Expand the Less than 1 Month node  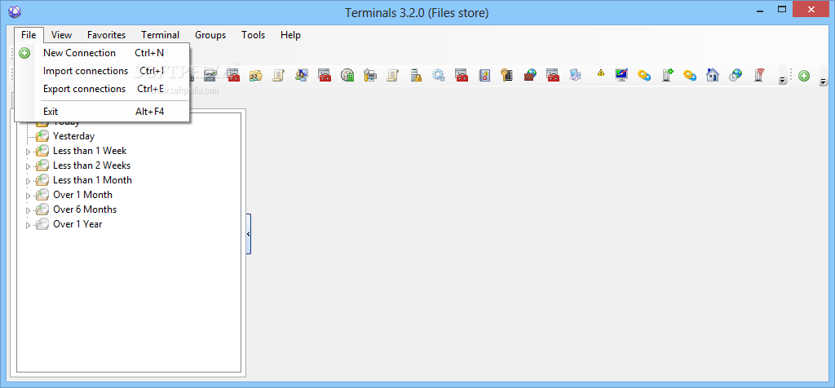(29, 181)
